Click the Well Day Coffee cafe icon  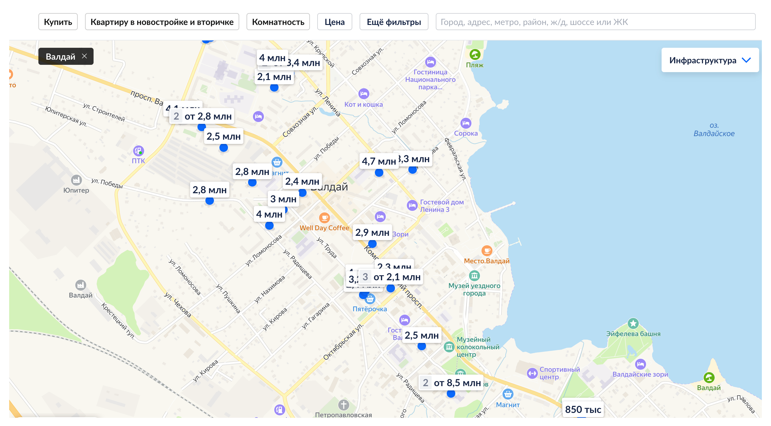click(324, 218)
